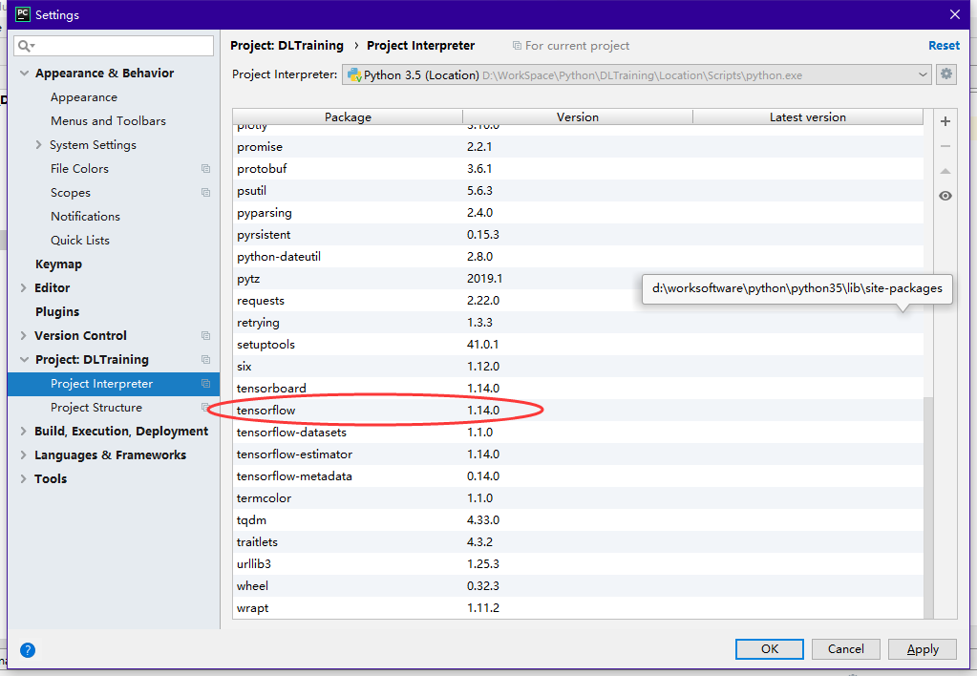Click the Python icon in the interpreter combo
The width and height of the screenshot is (977, 676).
[354, 74]
